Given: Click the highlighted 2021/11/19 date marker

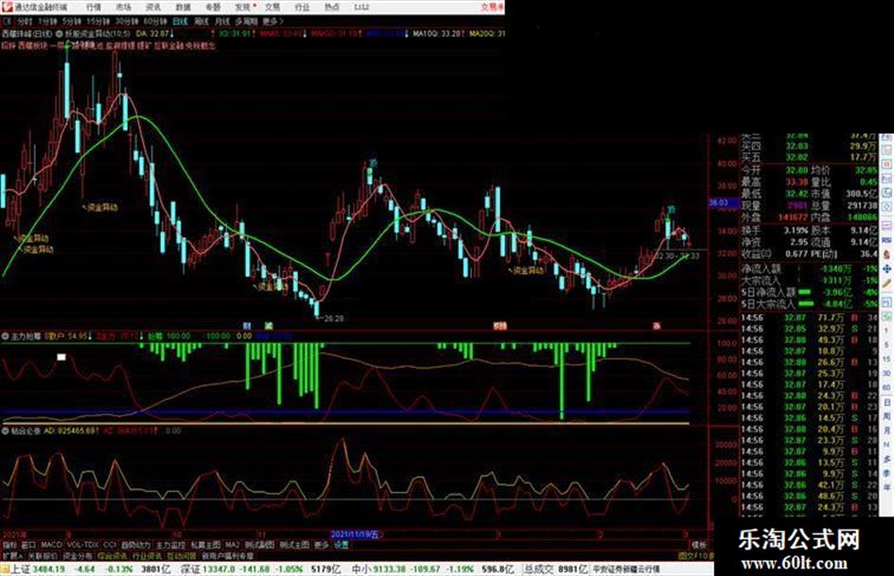Looking at the screenshot, I should tap(354, 534).
